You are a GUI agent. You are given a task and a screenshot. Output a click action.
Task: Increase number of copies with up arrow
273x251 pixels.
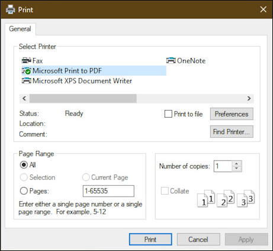[236, 163]
